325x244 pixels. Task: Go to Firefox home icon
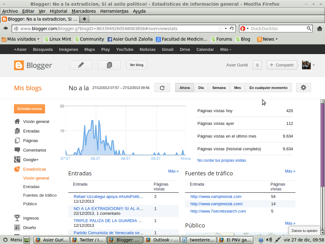coord(319,29)
